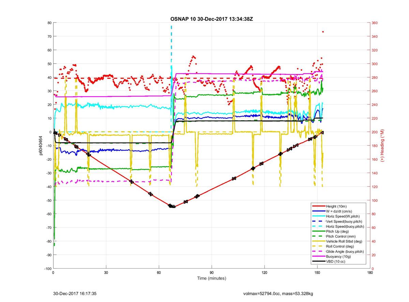Click the 340 tick label on the Heading axis

point(375,37)
